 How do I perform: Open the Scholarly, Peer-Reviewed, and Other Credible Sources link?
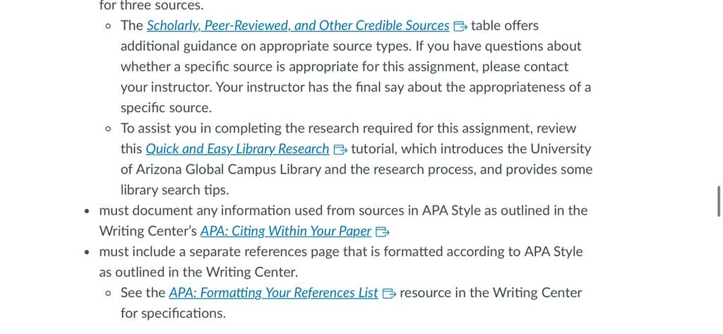pyautogui.click(x=298, y=26)
